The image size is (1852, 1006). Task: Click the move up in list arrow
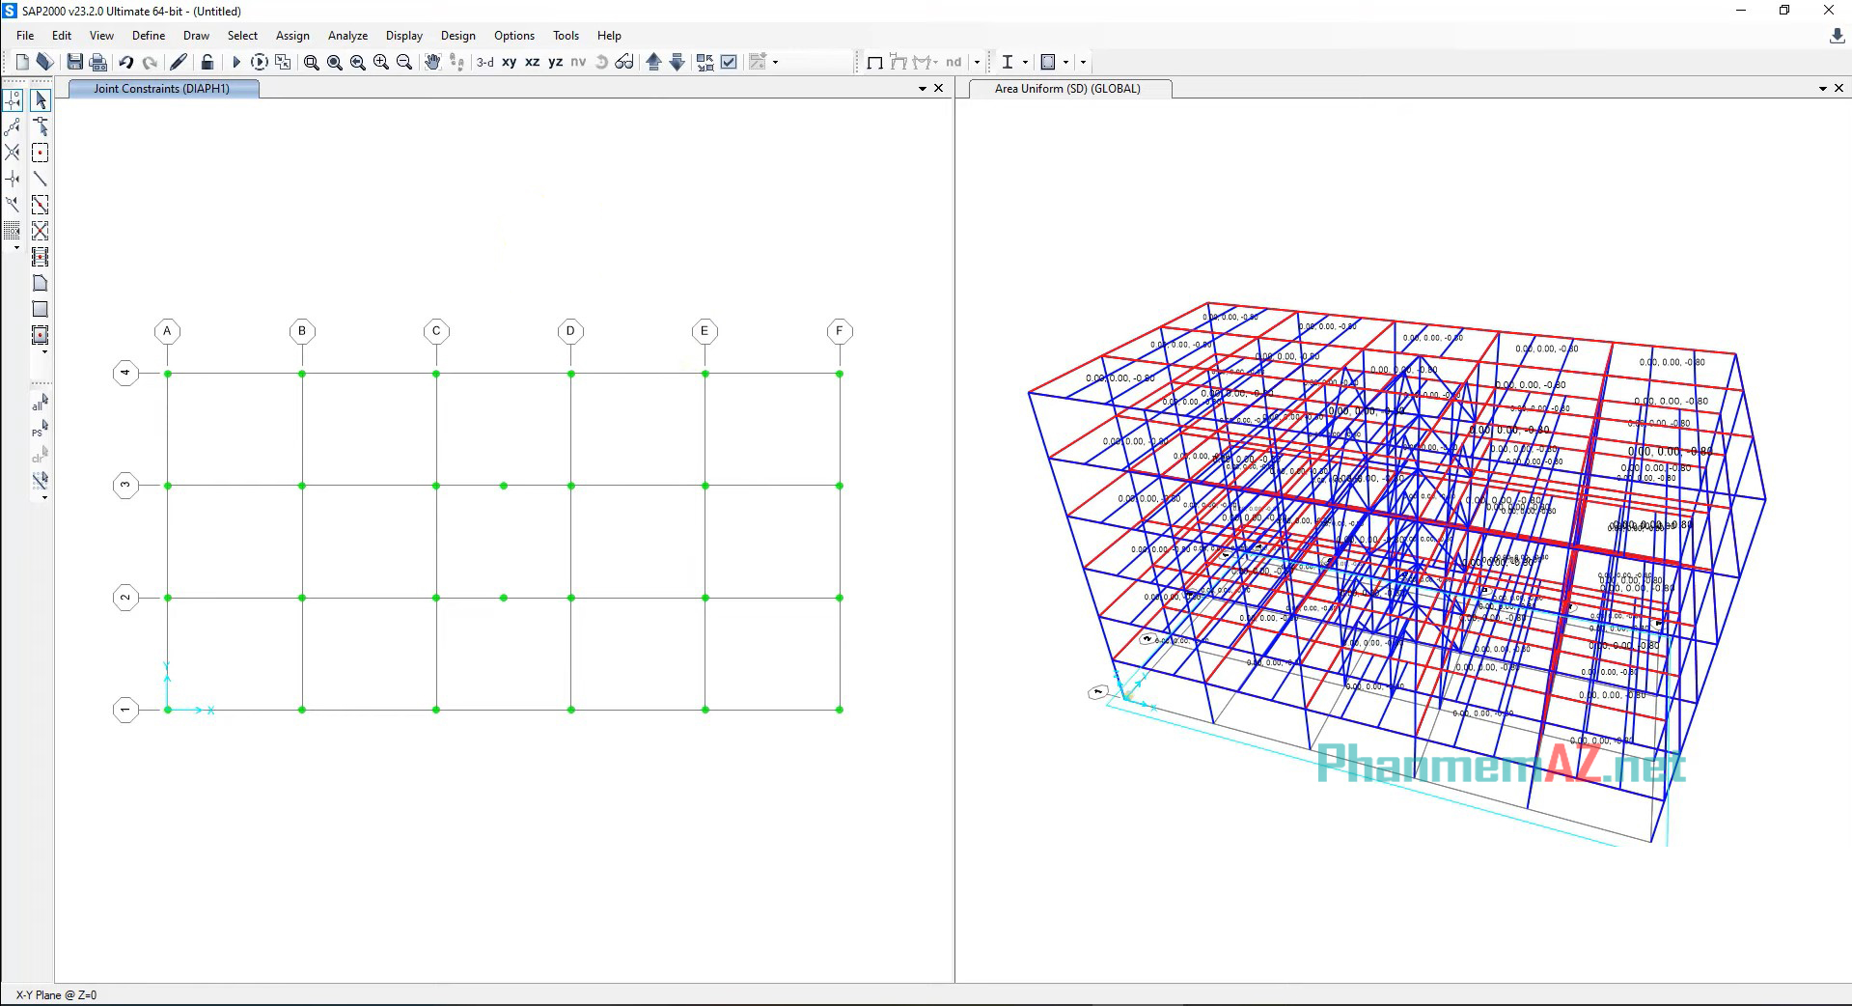[x=653, y=62]
